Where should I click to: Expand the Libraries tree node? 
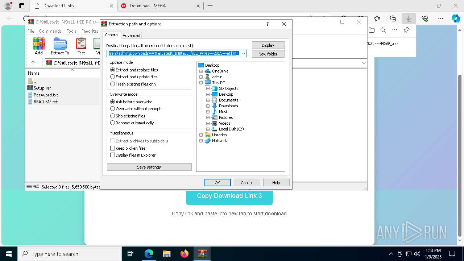coord(201,135)
